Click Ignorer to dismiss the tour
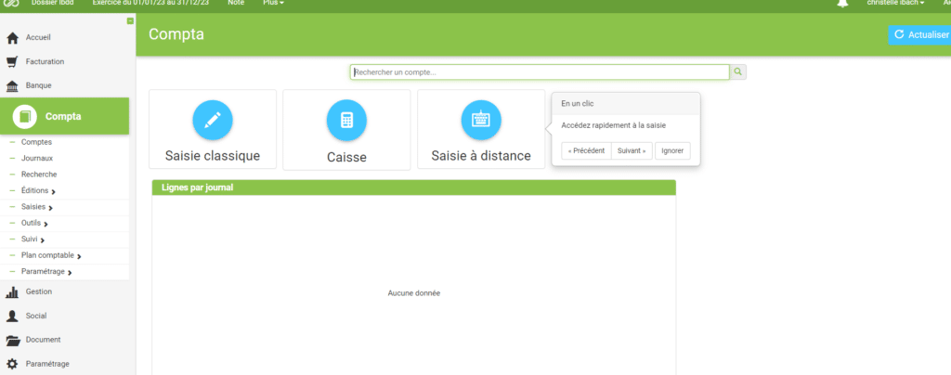This screenshot has height=375, width=951. (x=672, y=151)
